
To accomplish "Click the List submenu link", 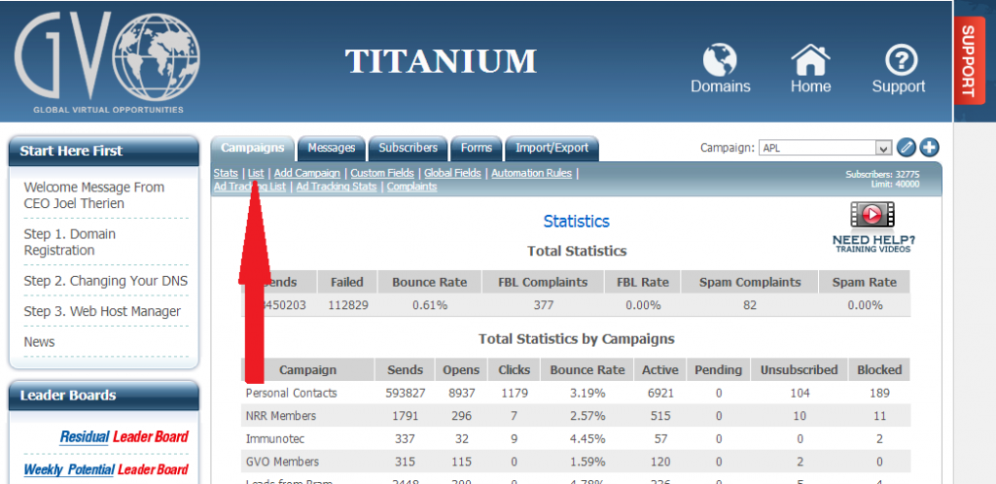I will [x=256, y=173].
